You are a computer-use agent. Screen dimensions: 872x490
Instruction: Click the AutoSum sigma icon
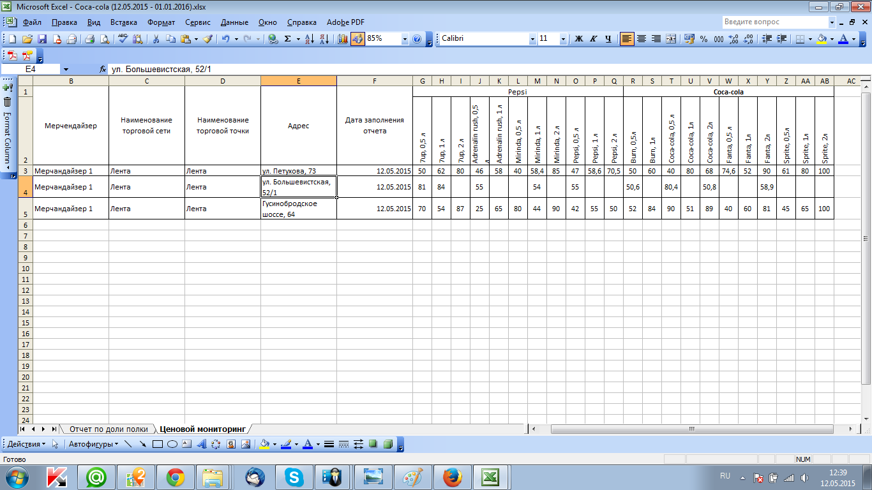point(287,39)
